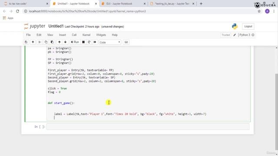Click the Second_player Entry line

coord(82,78)
